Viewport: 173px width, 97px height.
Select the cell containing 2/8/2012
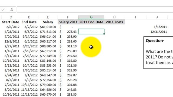tap(11, 27)
